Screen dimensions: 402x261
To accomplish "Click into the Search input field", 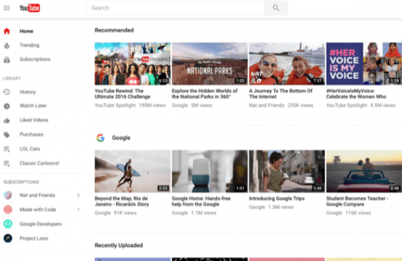I will point(176,8).
